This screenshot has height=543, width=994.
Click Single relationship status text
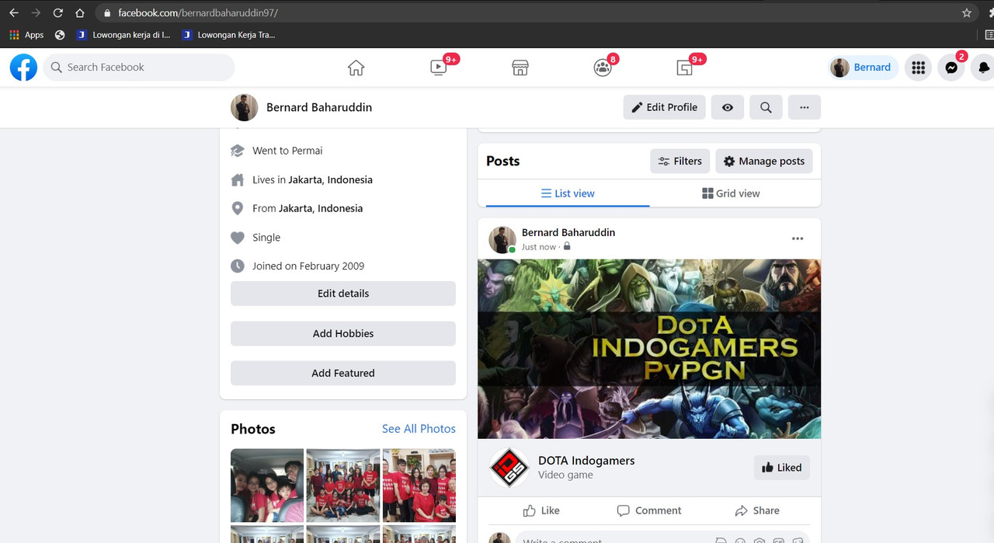click(266, 238)
